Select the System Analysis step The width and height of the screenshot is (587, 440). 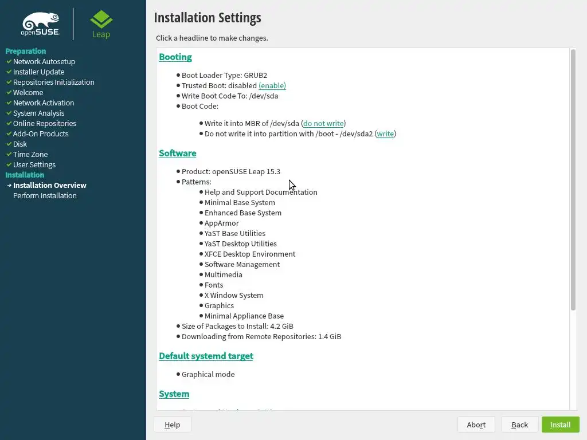point(38,113)
